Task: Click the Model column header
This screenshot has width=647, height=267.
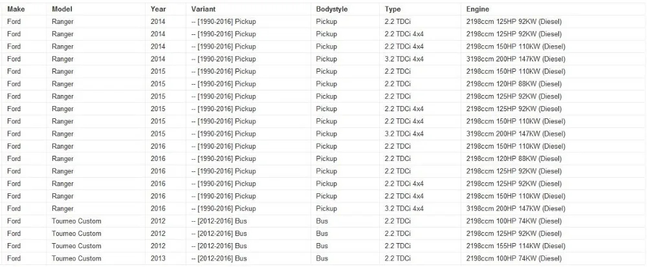Action: (x=96, y=9)
